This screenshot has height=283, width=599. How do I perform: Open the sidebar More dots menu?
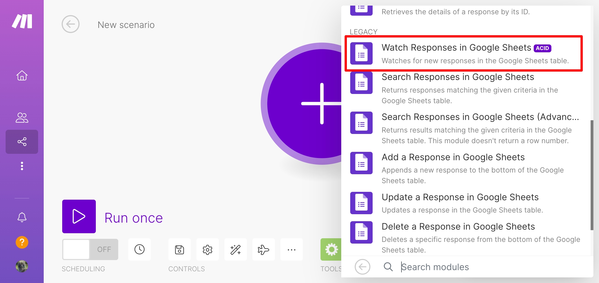22,166
